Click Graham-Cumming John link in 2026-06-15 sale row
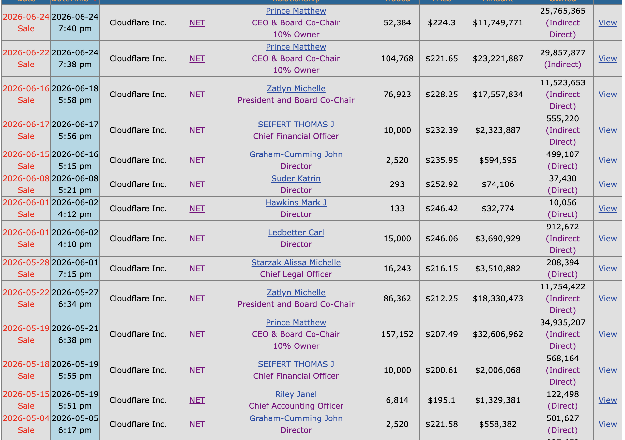Image resolution: width=625 pixels, height=440 pixels. [296, 154]
